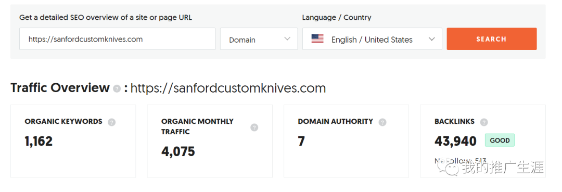Click the BACKLINKS label
Screen dimensions: 562x192
click(x=454, y=121)
